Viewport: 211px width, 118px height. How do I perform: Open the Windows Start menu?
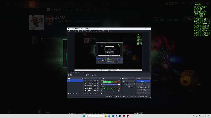pyautogui.click(x=84, y=116)
